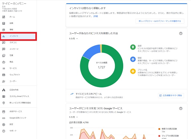The image size is (191, 139).
Task: Open the サービス list icon
Action: point(4,68)
